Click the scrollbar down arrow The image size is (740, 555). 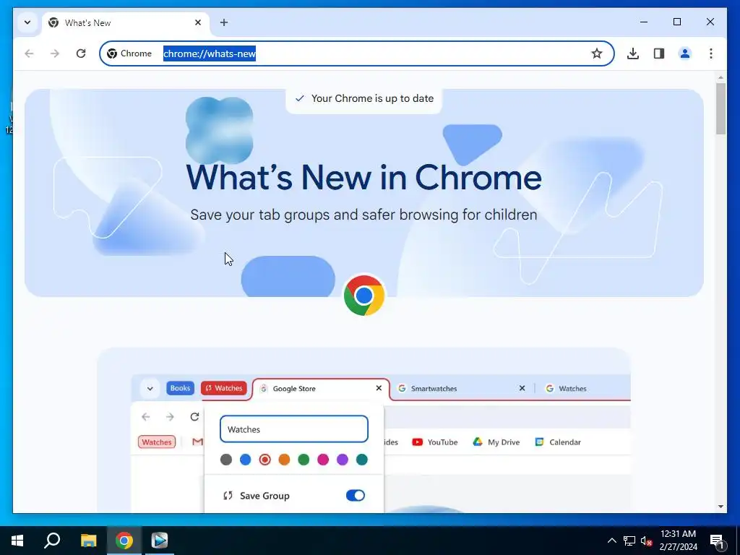click(720, 507)
